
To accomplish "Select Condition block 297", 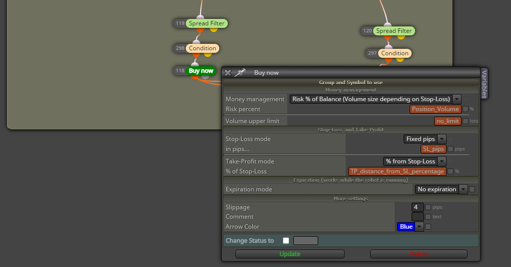I will (395, 53).
